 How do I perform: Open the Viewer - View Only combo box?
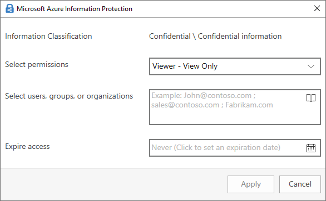[x=235, y=66]
